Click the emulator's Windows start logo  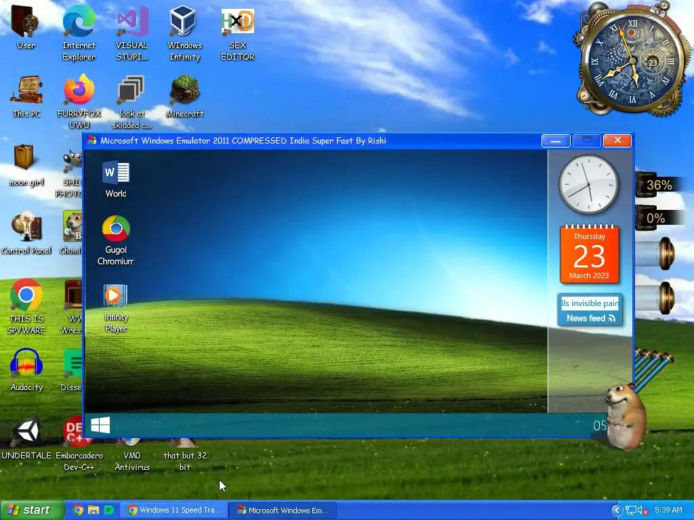[x=100, y=425]
